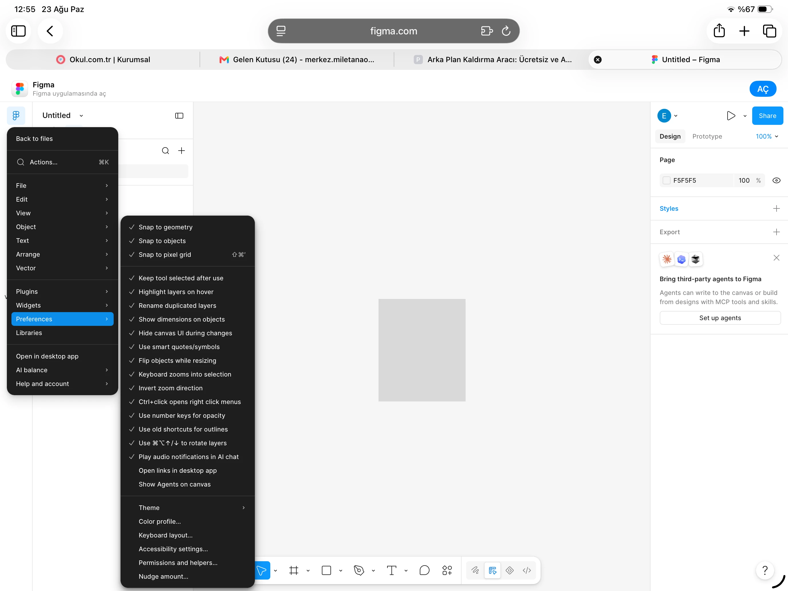Click the blue Share button
This screenshot has width=788, height=591.
tap(767, 116)
